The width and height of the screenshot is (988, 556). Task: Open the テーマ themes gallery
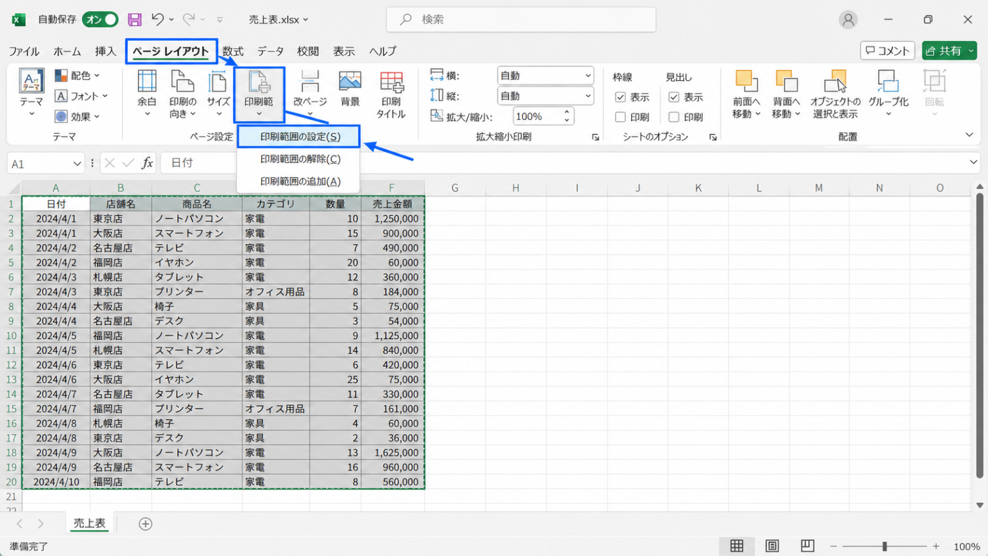[31, 93]
